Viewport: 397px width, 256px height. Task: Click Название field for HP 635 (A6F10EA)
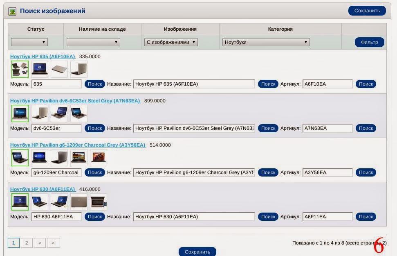click(194, 84)
